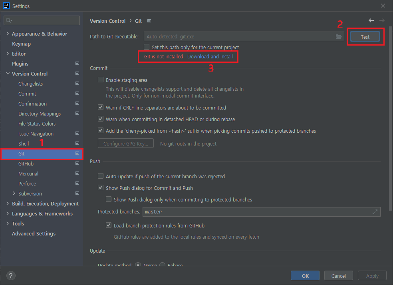Click the vertical scrollbar of settings panel
This screenshot has width=393, height=285.
point(391,118)
